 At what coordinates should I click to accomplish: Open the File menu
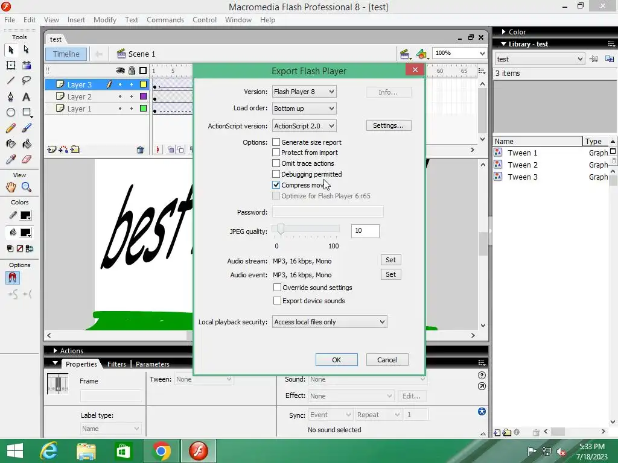(x=10, y=20)
